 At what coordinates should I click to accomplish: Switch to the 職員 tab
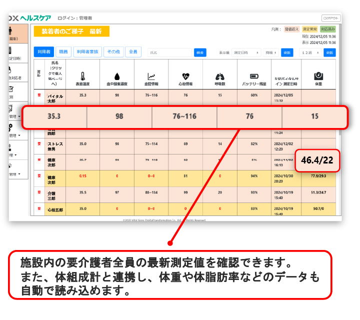(63, 52)
